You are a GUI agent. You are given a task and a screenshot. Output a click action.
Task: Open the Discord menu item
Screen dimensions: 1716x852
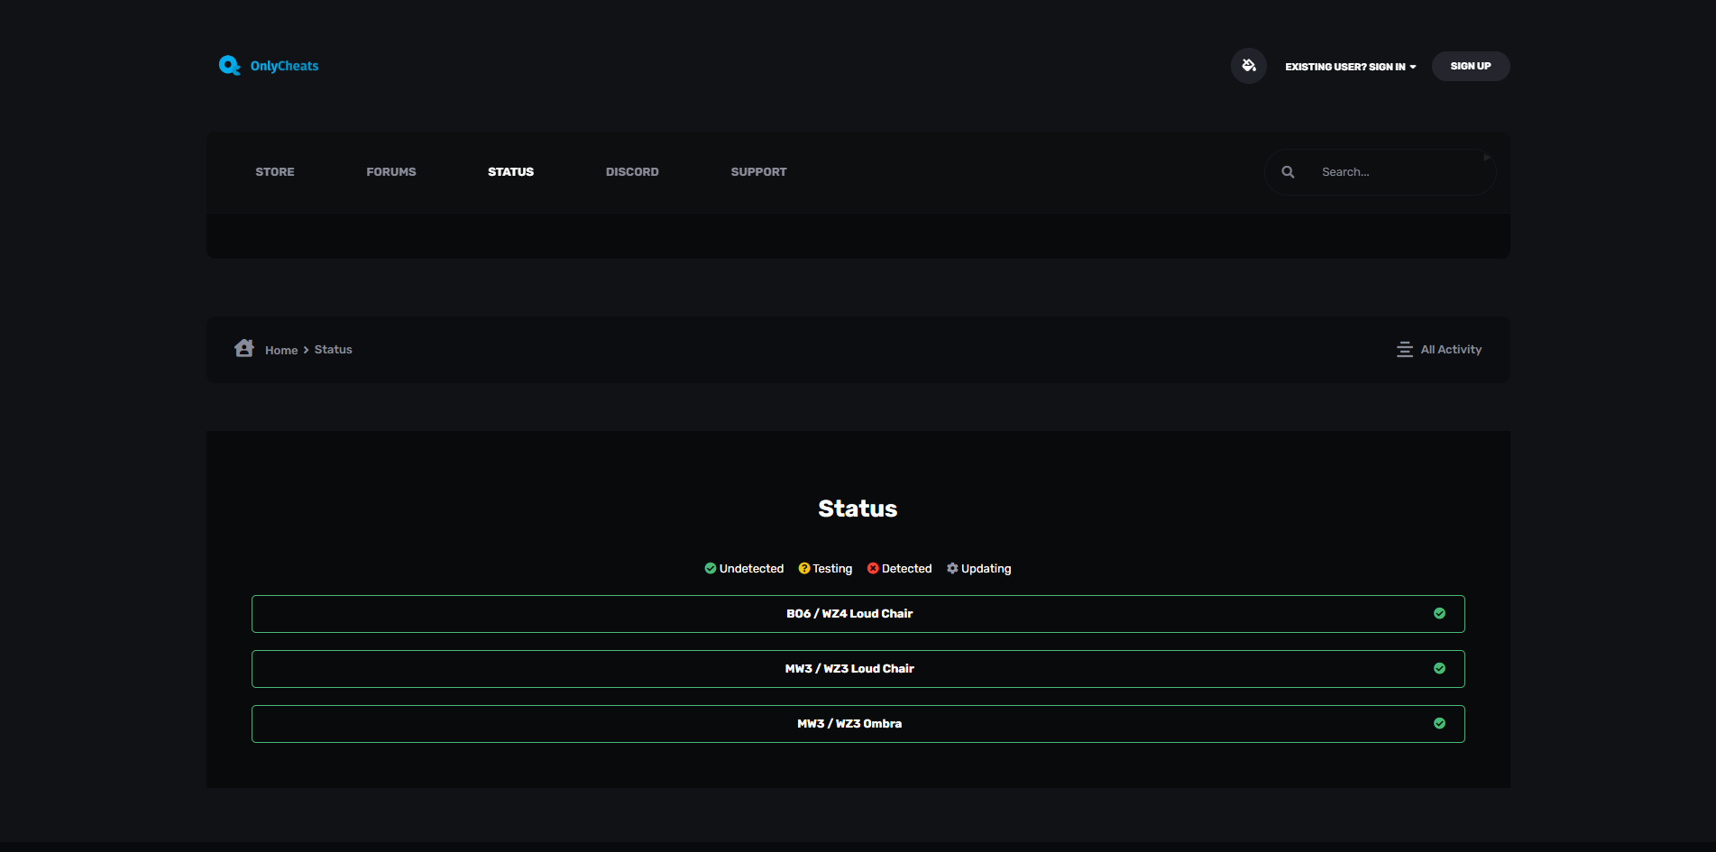(632, 172)
